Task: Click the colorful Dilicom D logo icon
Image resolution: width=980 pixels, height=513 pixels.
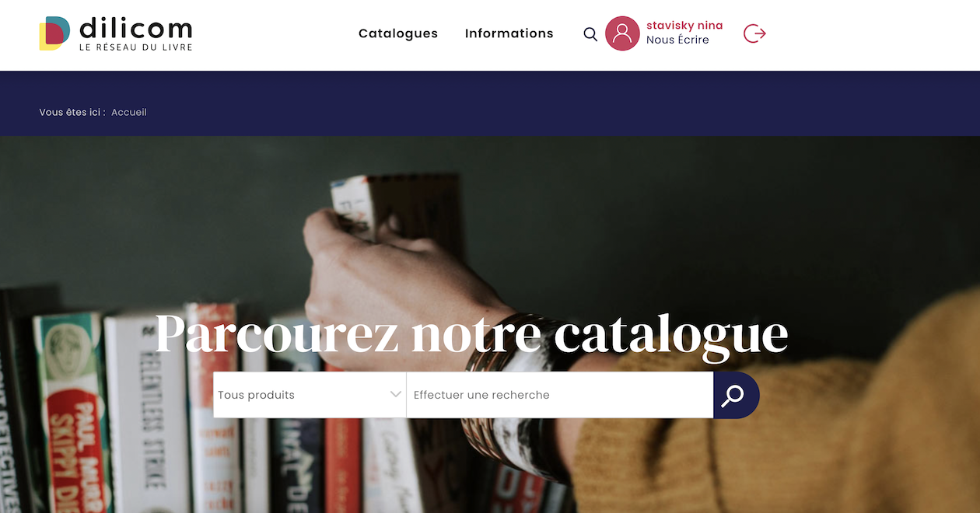Action: tap(54, 33)
